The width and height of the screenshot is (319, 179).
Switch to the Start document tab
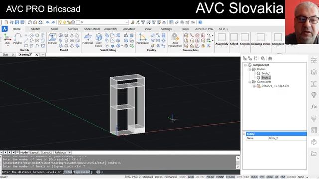(x=5, y=55)
